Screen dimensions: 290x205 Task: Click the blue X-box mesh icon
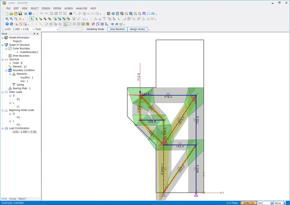[x=102, y=24]
